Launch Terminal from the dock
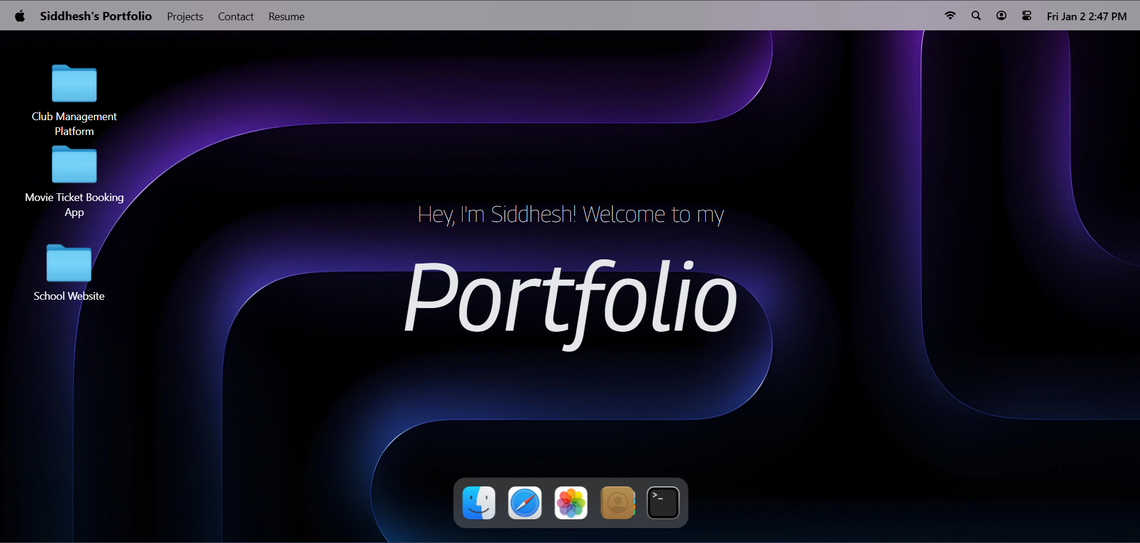The width and height of the screenshot is (1140, 543). coord(663,502)
